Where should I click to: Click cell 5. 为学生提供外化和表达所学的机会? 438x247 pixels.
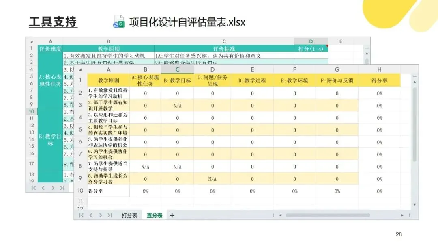[x=108, y=142]
